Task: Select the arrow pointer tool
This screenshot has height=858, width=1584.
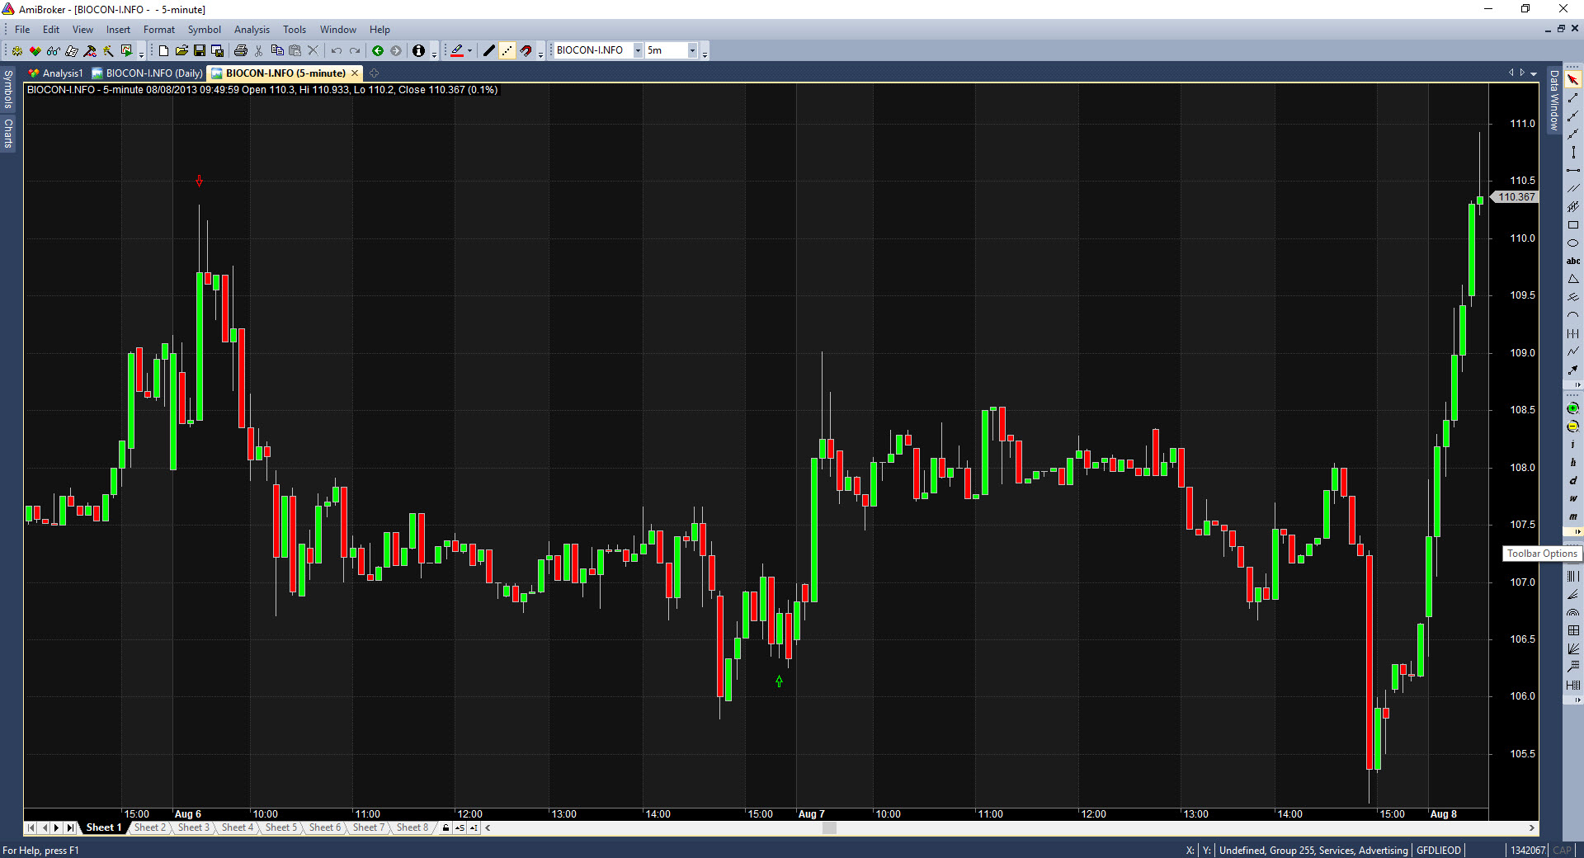Action: coord(1572,80)
